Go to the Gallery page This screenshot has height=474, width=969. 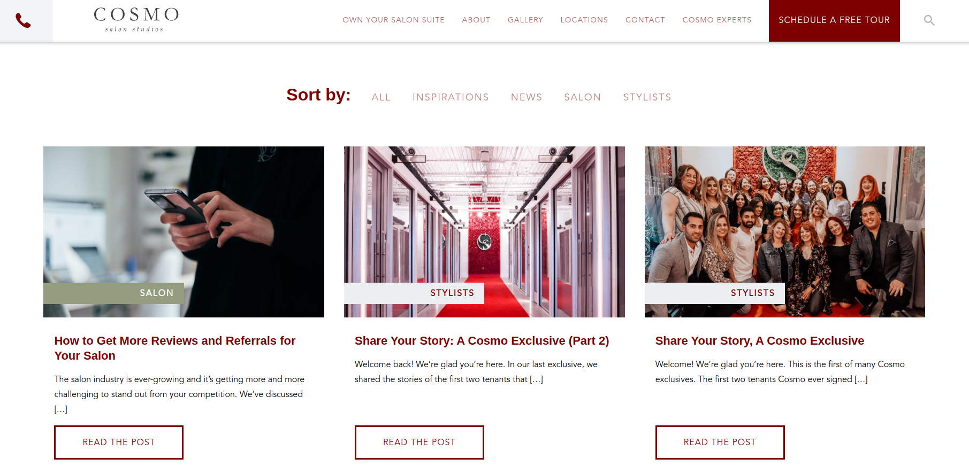click(525, 20)
